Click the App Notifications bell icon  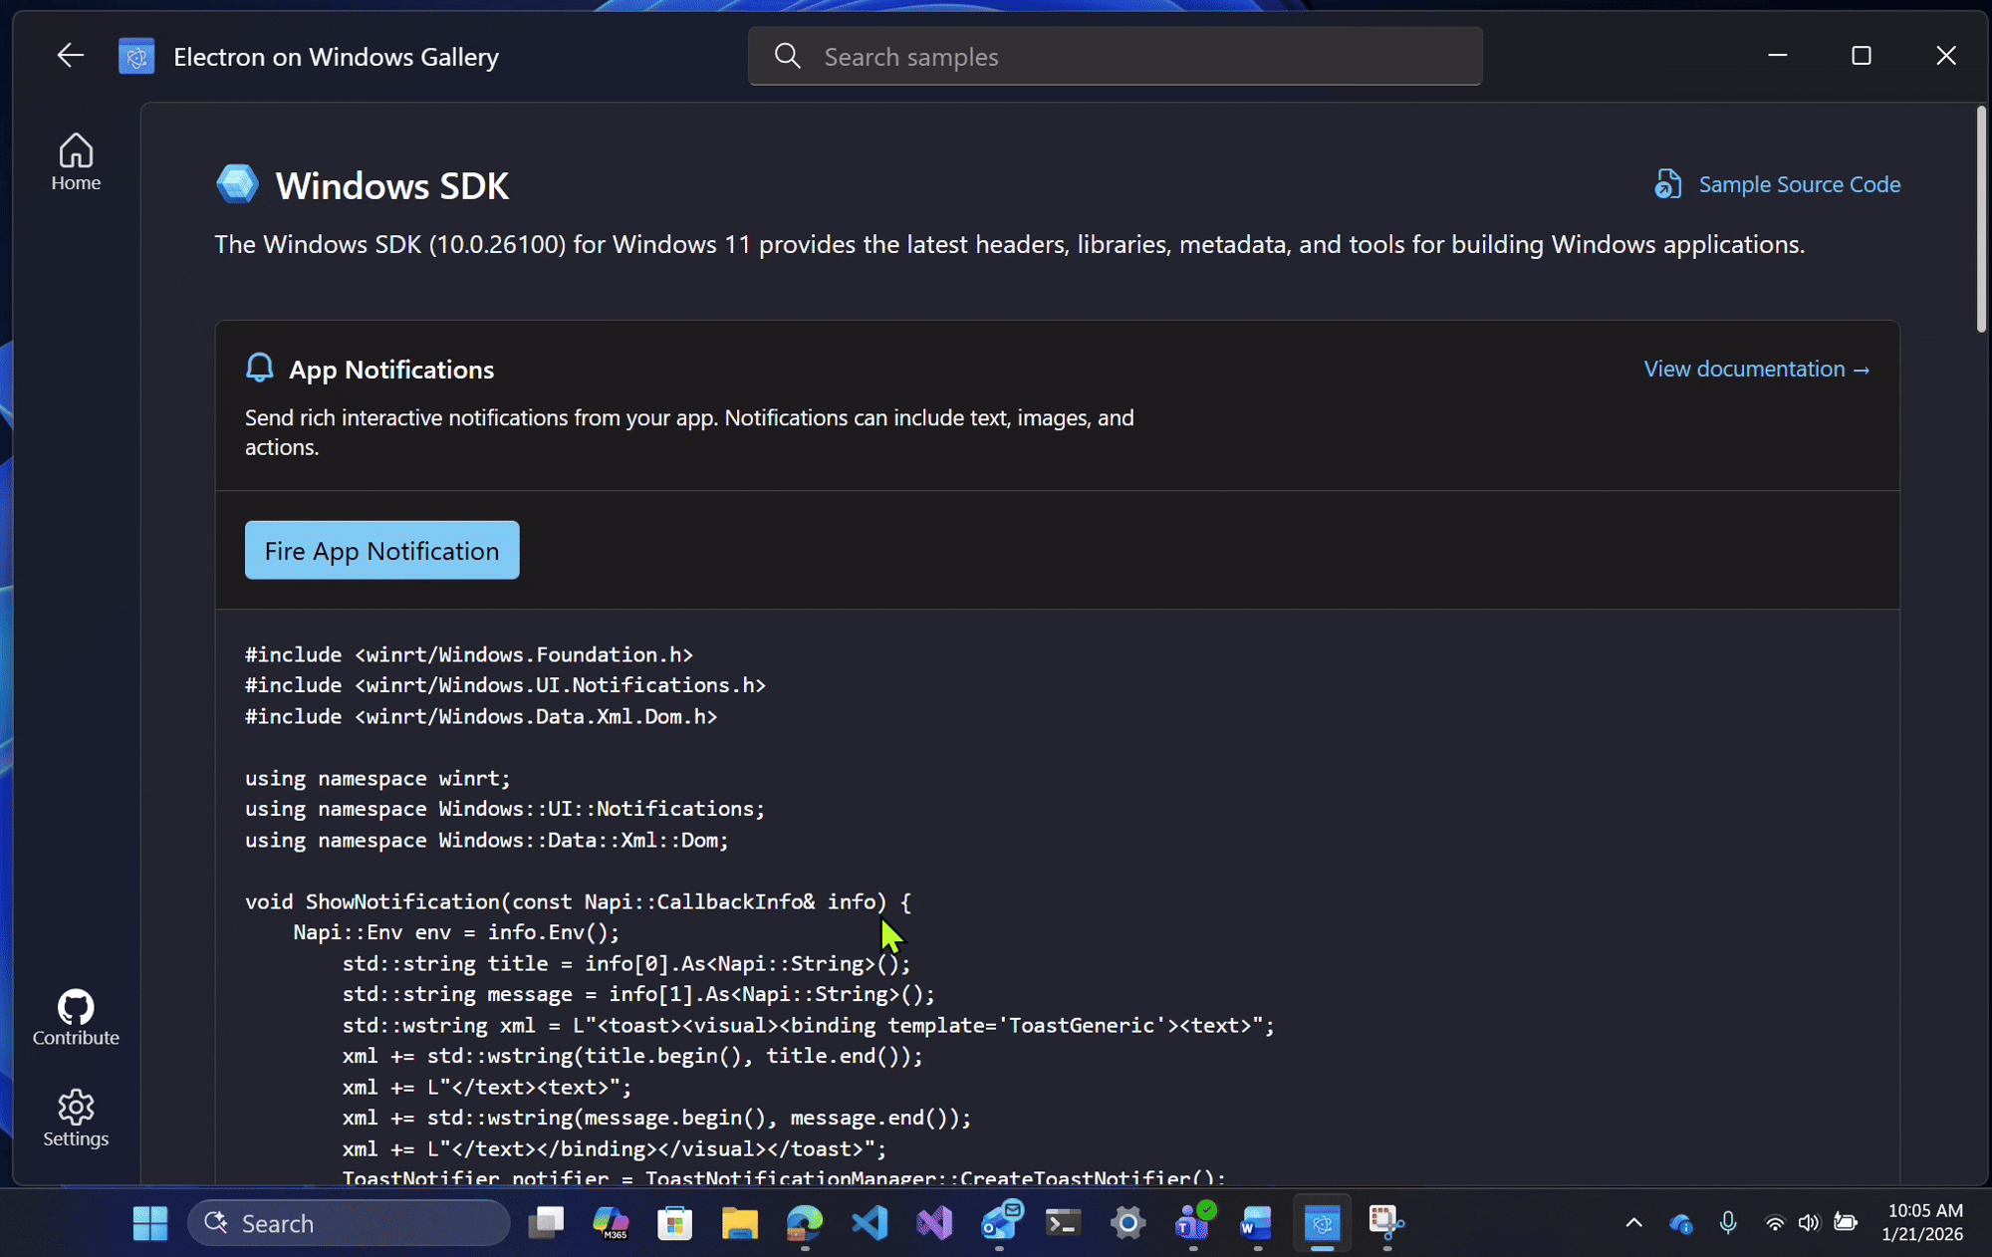(x=259, y=368)
